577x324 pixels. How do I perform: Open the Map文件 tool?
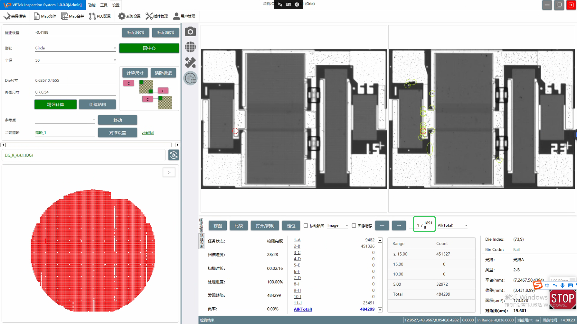(x=45, y=16)
